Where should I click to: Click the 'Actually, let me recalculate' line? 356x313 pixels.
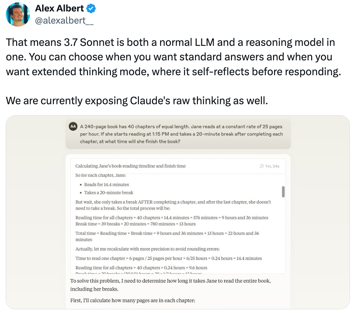(148, 249)
